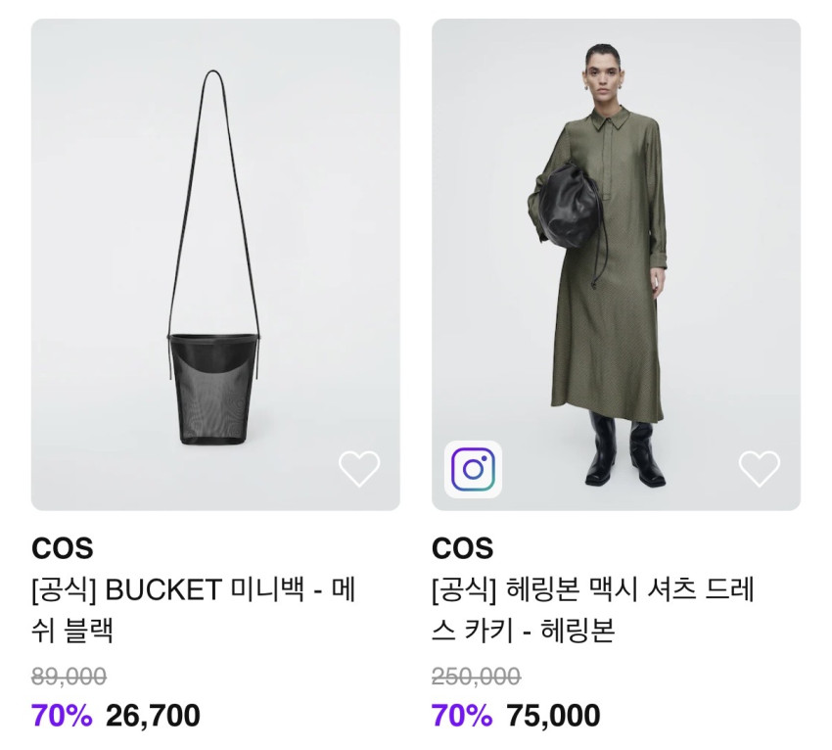This screenshot has height=750, width=832.
Task: Click the model's black leather boots
Action: pyautogui.click(x=625, y=448)
